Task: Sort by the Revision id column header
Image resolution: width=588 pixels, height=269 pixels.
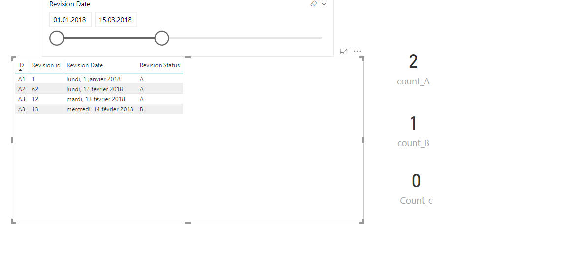Action: coord(46,65)
